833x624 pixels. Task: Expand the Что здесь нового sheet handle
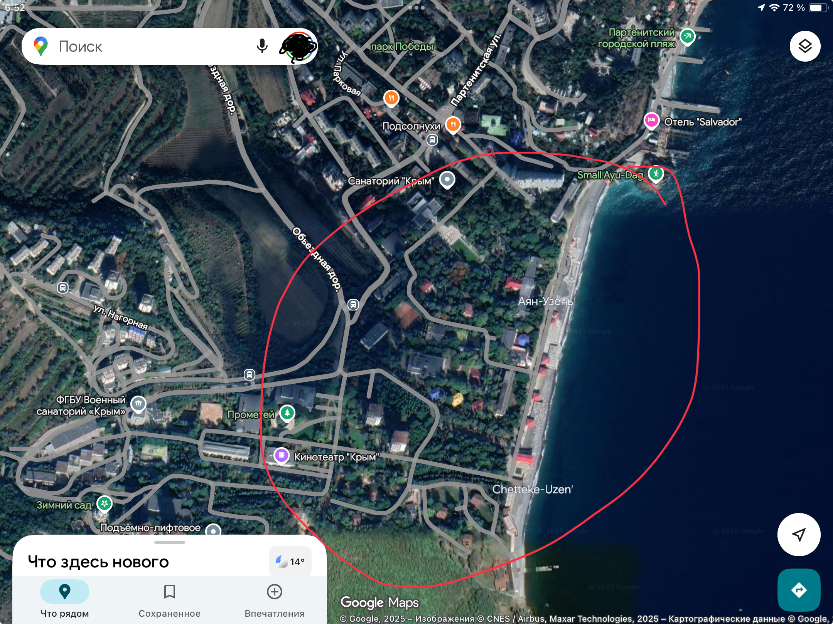pos(169,542)
